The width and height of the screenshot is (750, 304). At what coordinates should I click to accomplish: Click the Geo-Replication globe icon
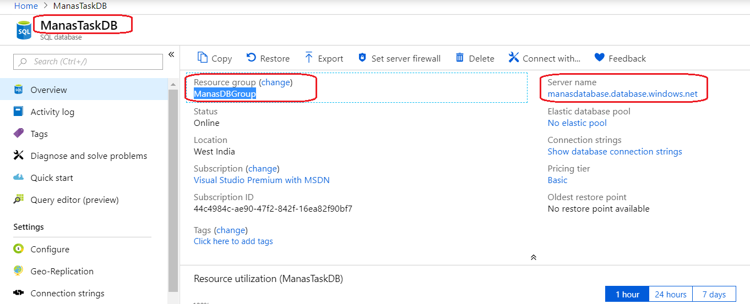coord(19,270)
